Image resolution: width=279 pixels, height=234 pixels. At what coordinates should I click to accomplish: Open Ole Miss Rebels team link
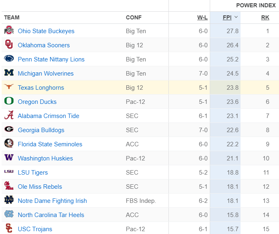pos(40,187)
